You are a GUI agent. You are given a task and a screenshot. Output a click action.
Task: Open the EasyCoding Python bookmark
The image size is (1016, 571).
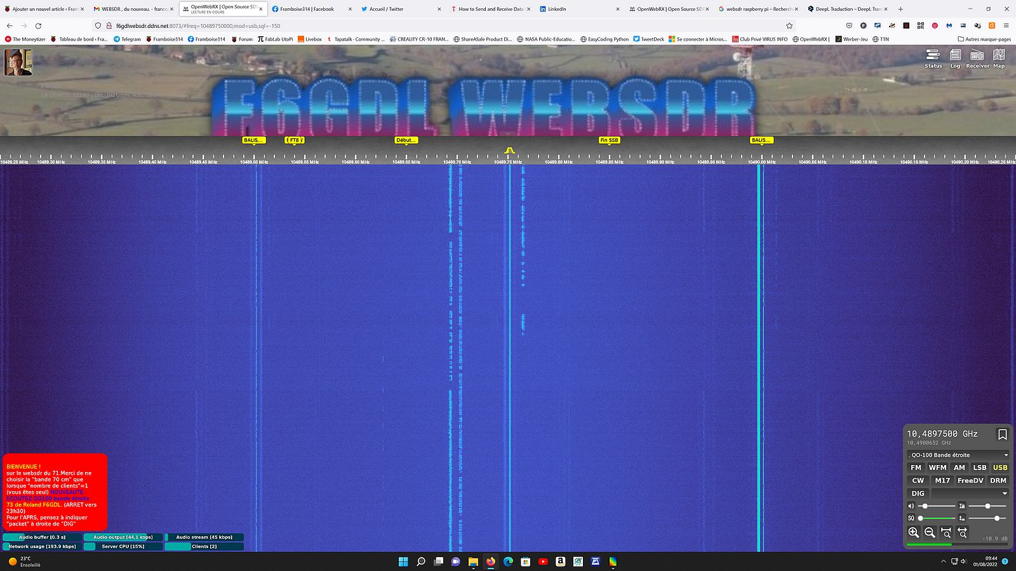coord(605,39)
